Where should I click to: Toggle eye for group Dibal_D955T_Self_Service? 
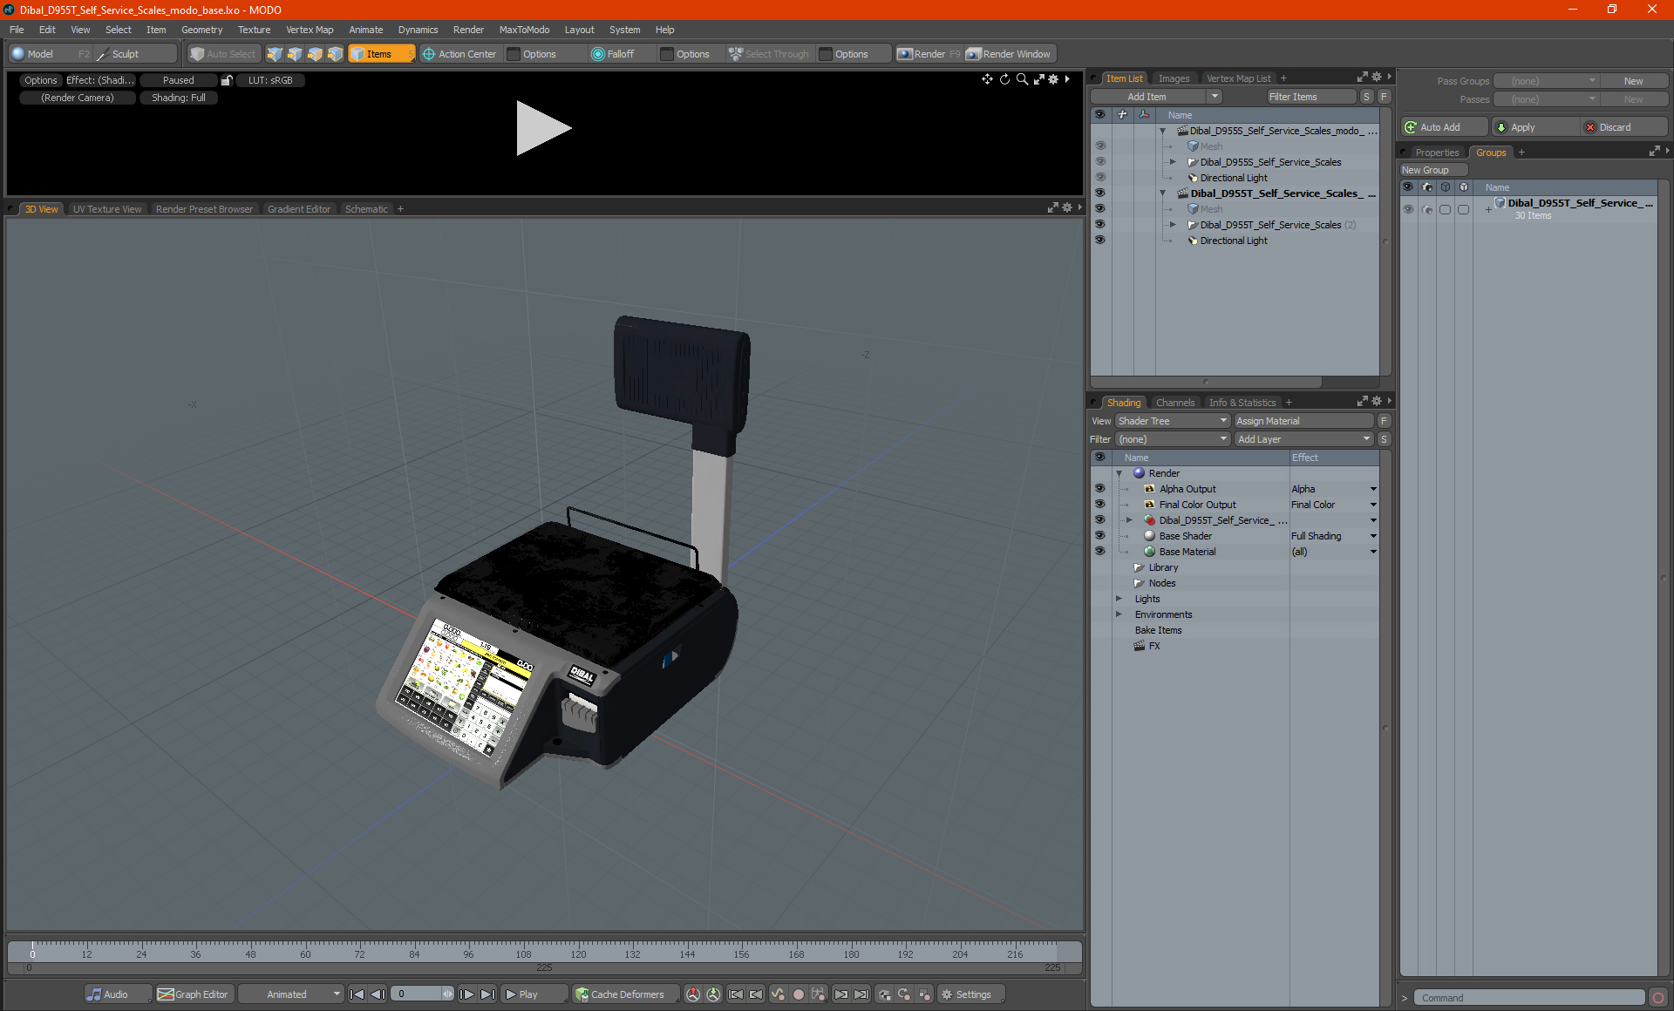[1408, 209]
